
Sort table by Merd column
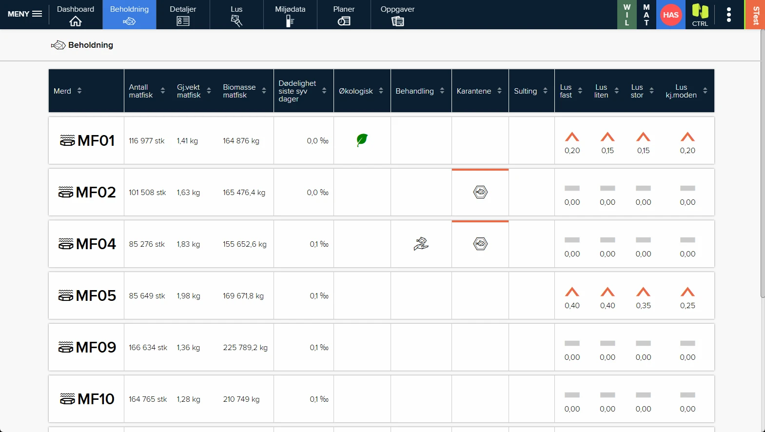79,91
